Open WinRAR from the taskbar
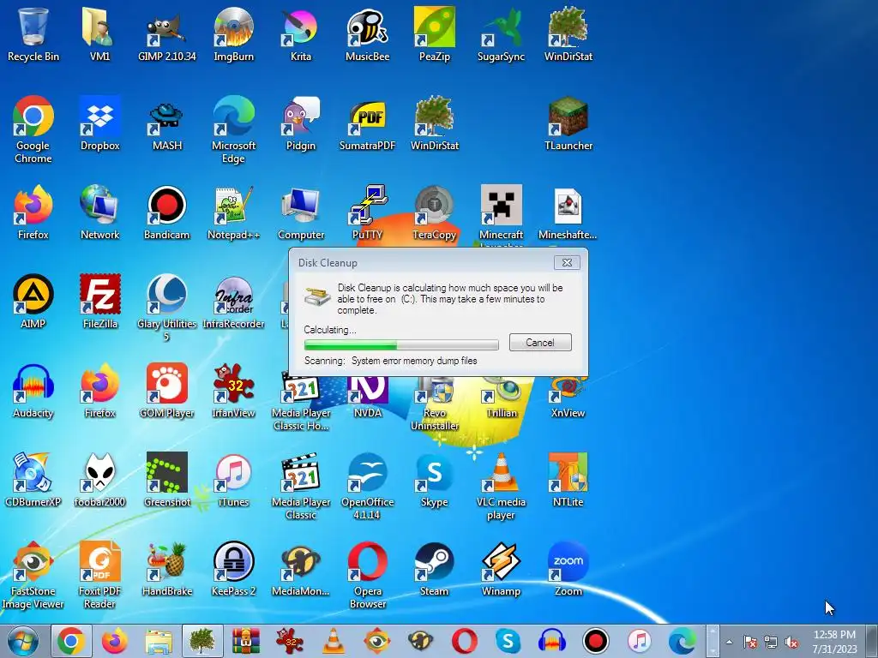 (x=246, y=641)
